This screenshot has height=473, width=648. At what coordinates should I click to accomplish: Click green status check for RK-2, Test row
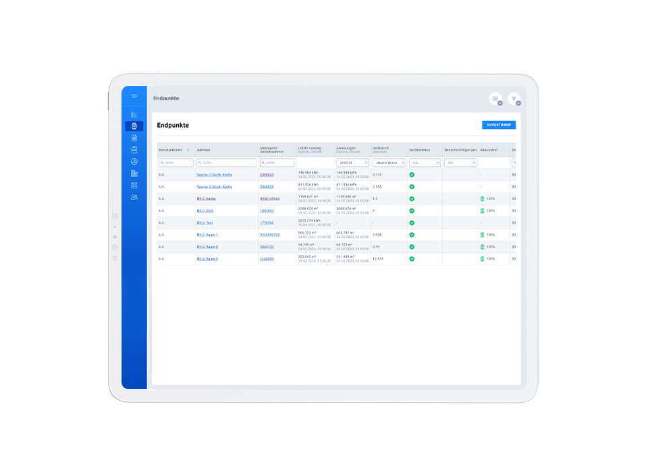click(x=412, y=222)
